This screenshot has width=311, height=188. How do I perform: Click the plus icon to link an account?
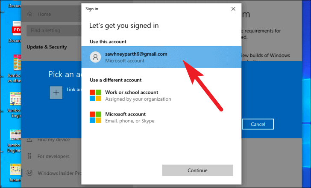pyautogui.click(x=56, y=93)
